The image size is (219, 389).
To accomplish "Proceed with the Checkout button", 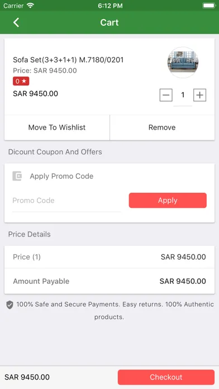I will pos(166,377).
